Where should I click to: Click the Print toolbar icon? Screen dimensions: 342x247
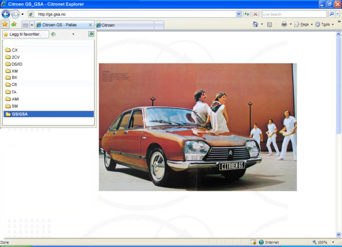click(x=284, y=24)
